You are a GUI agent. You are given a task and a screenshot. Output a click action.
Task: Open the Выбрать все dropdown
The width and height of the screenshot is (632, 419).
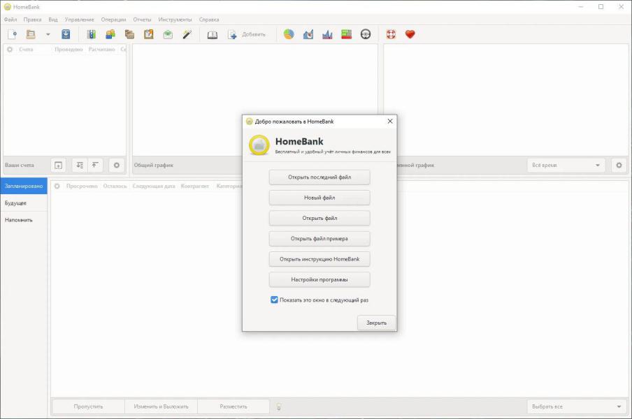click(x=577, y=406)
